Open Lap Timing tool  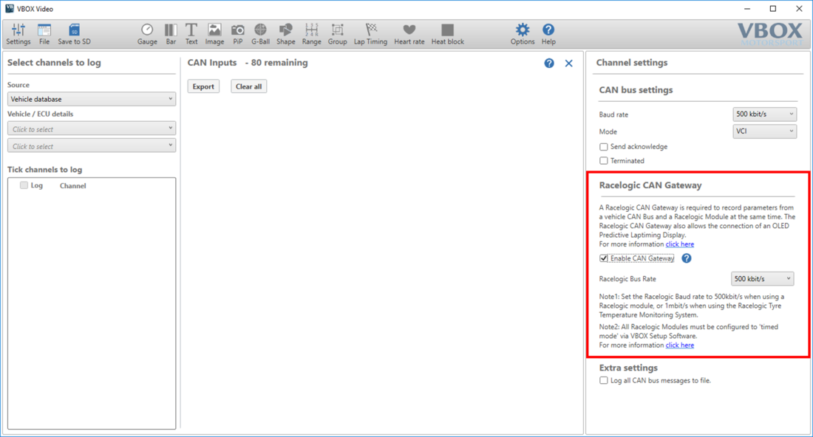pyautogui.click(x=370, y=34)
